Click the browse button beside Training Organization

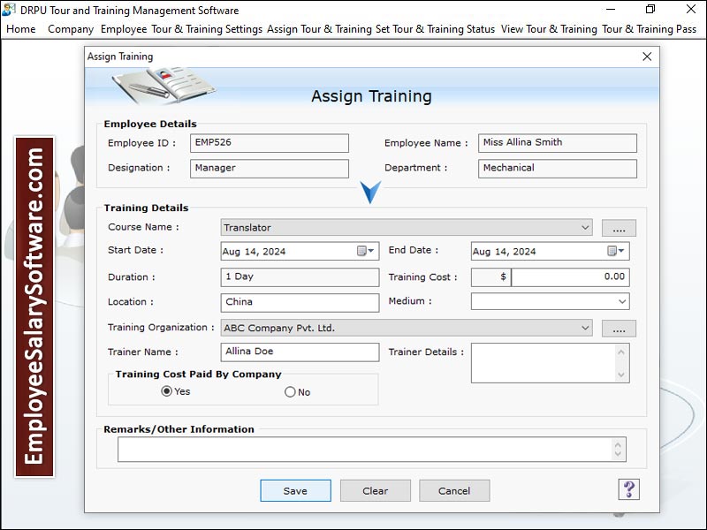click(x=619, y=329)
